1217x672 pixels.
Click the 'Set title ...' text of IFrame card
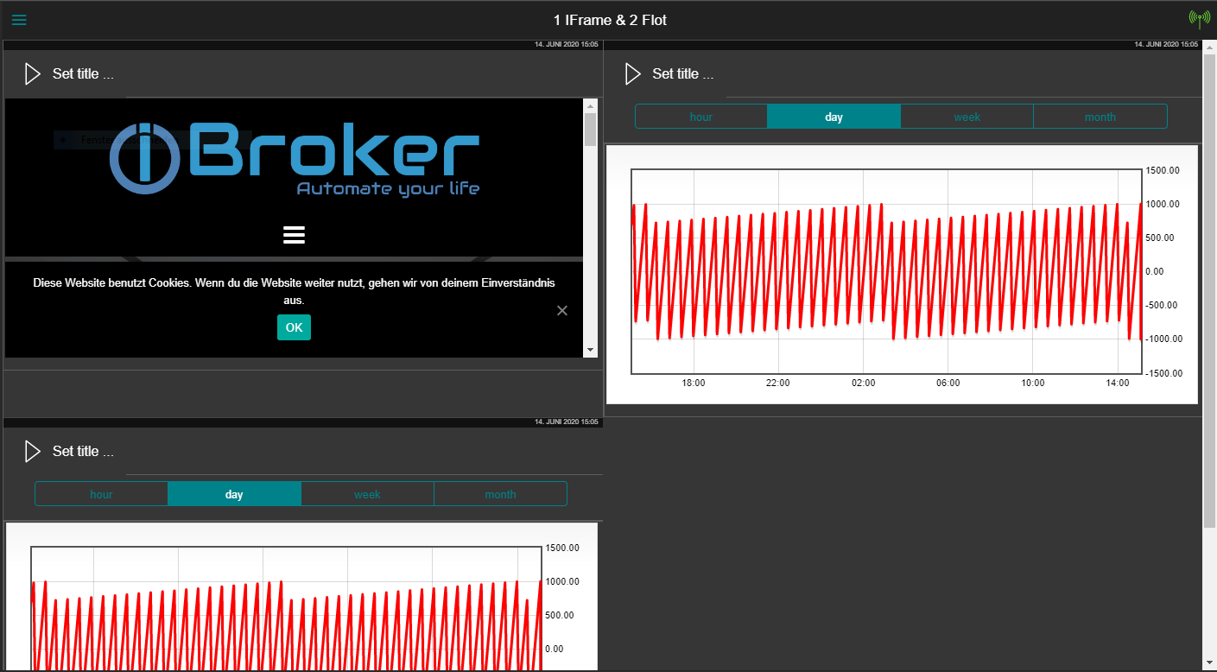coord(83,74)
